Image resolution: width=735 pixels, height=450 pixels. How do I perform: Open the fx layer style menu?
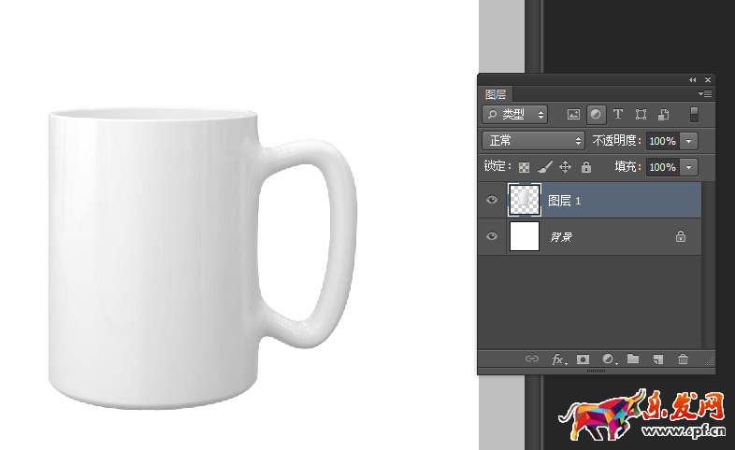[558, 359]
